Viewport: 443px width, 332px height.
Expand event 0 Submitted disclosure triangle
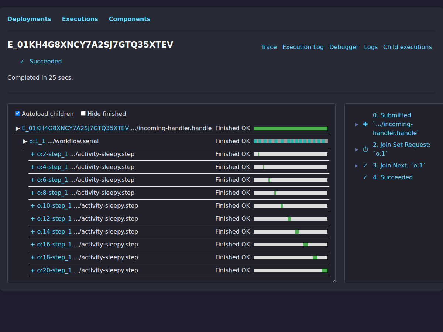pos(357,124)
